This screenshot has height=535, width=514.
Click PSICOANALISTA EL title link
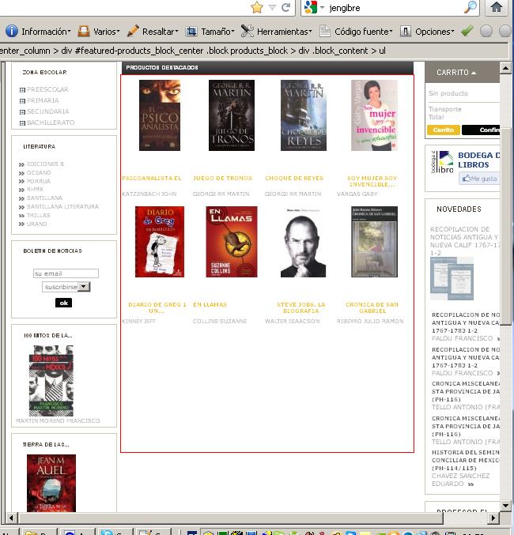pos(152,178)
